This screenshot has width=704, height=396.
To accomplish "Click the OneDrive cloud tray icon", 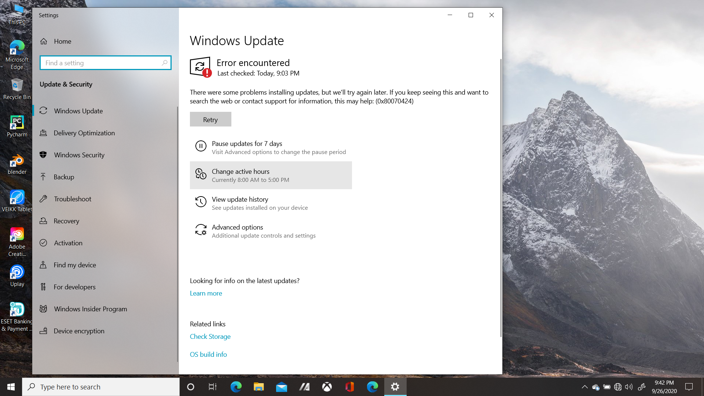I will coord(596,387).
